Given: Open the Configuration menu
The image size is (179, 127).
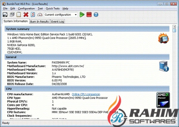Looking at the screenshot, I should click(26, 9).
